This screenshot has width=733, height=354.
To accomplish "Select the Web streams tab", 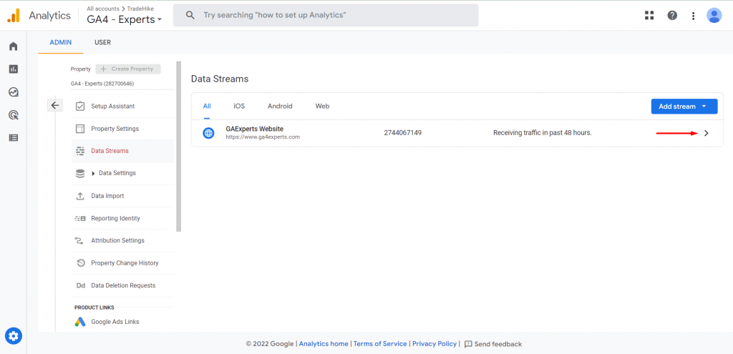I will point(322,106).
